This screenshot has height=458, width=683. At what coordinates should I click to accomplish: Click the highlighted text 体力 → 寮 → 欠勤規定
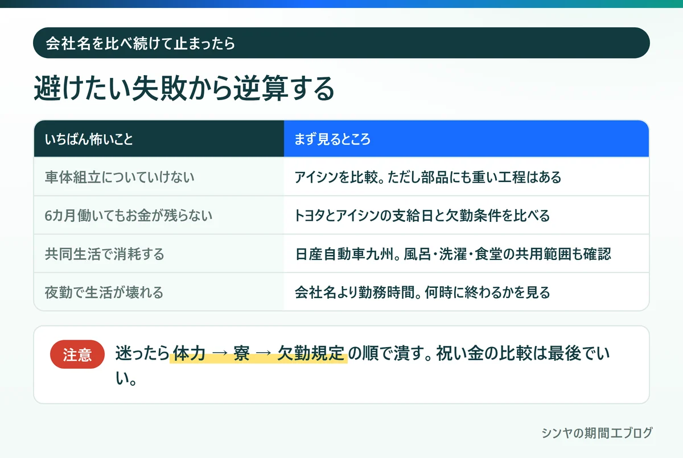(259, 354)
